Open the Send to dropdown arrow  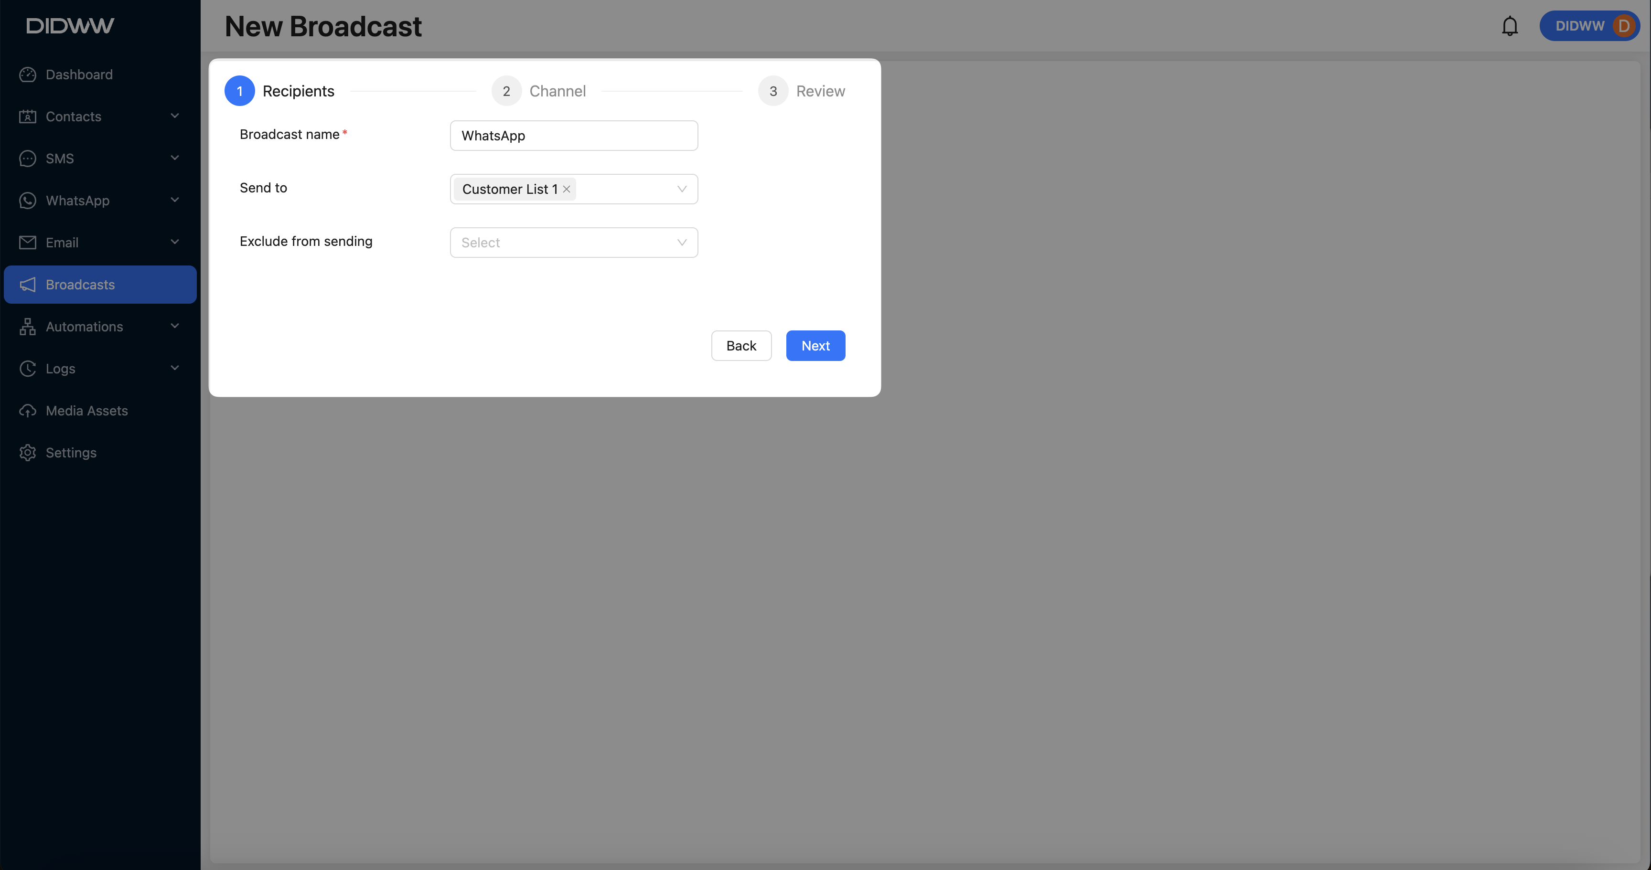click(x=681, y=189)
